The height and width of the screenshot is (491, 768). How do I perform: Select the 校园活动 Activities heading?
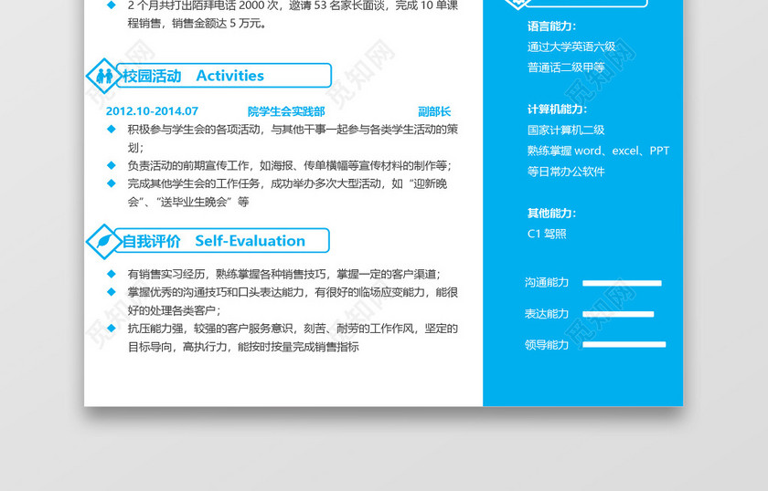point(194,76)
